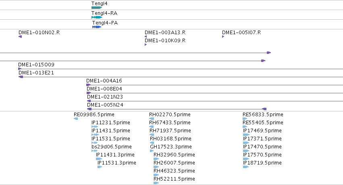Click the IP17470.5prime EST glyph

click(246, 151)
